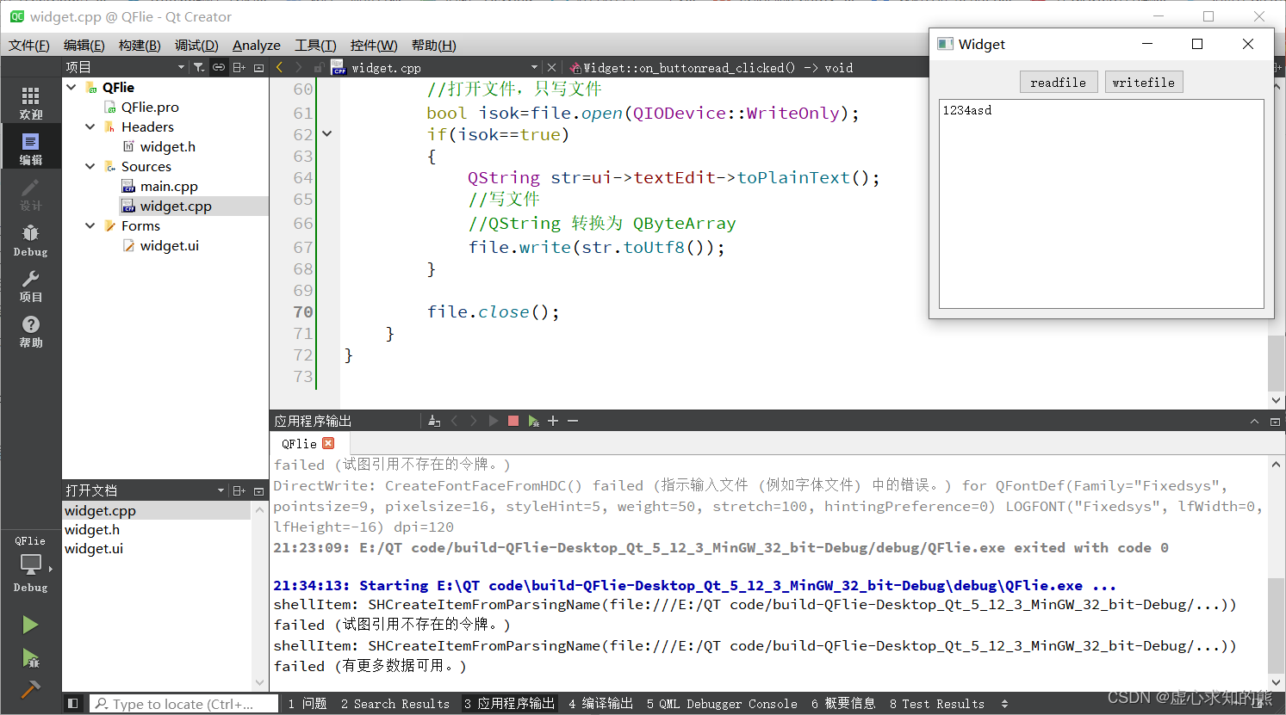Image resolution: width=1286 pixels, height=715 pixels.
Task: Select widget.ui under Forms
Action: point(170,245)
